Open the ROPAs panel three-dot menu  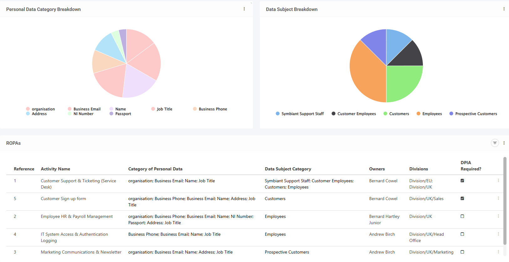(504, 143)
